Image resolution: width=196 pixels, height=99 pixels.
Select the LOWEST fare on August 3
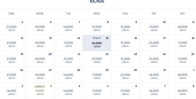[40, 91]
